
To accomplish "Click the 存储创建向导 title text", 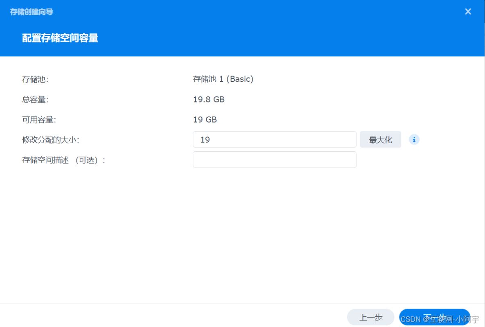I will [x=31, y=12].
